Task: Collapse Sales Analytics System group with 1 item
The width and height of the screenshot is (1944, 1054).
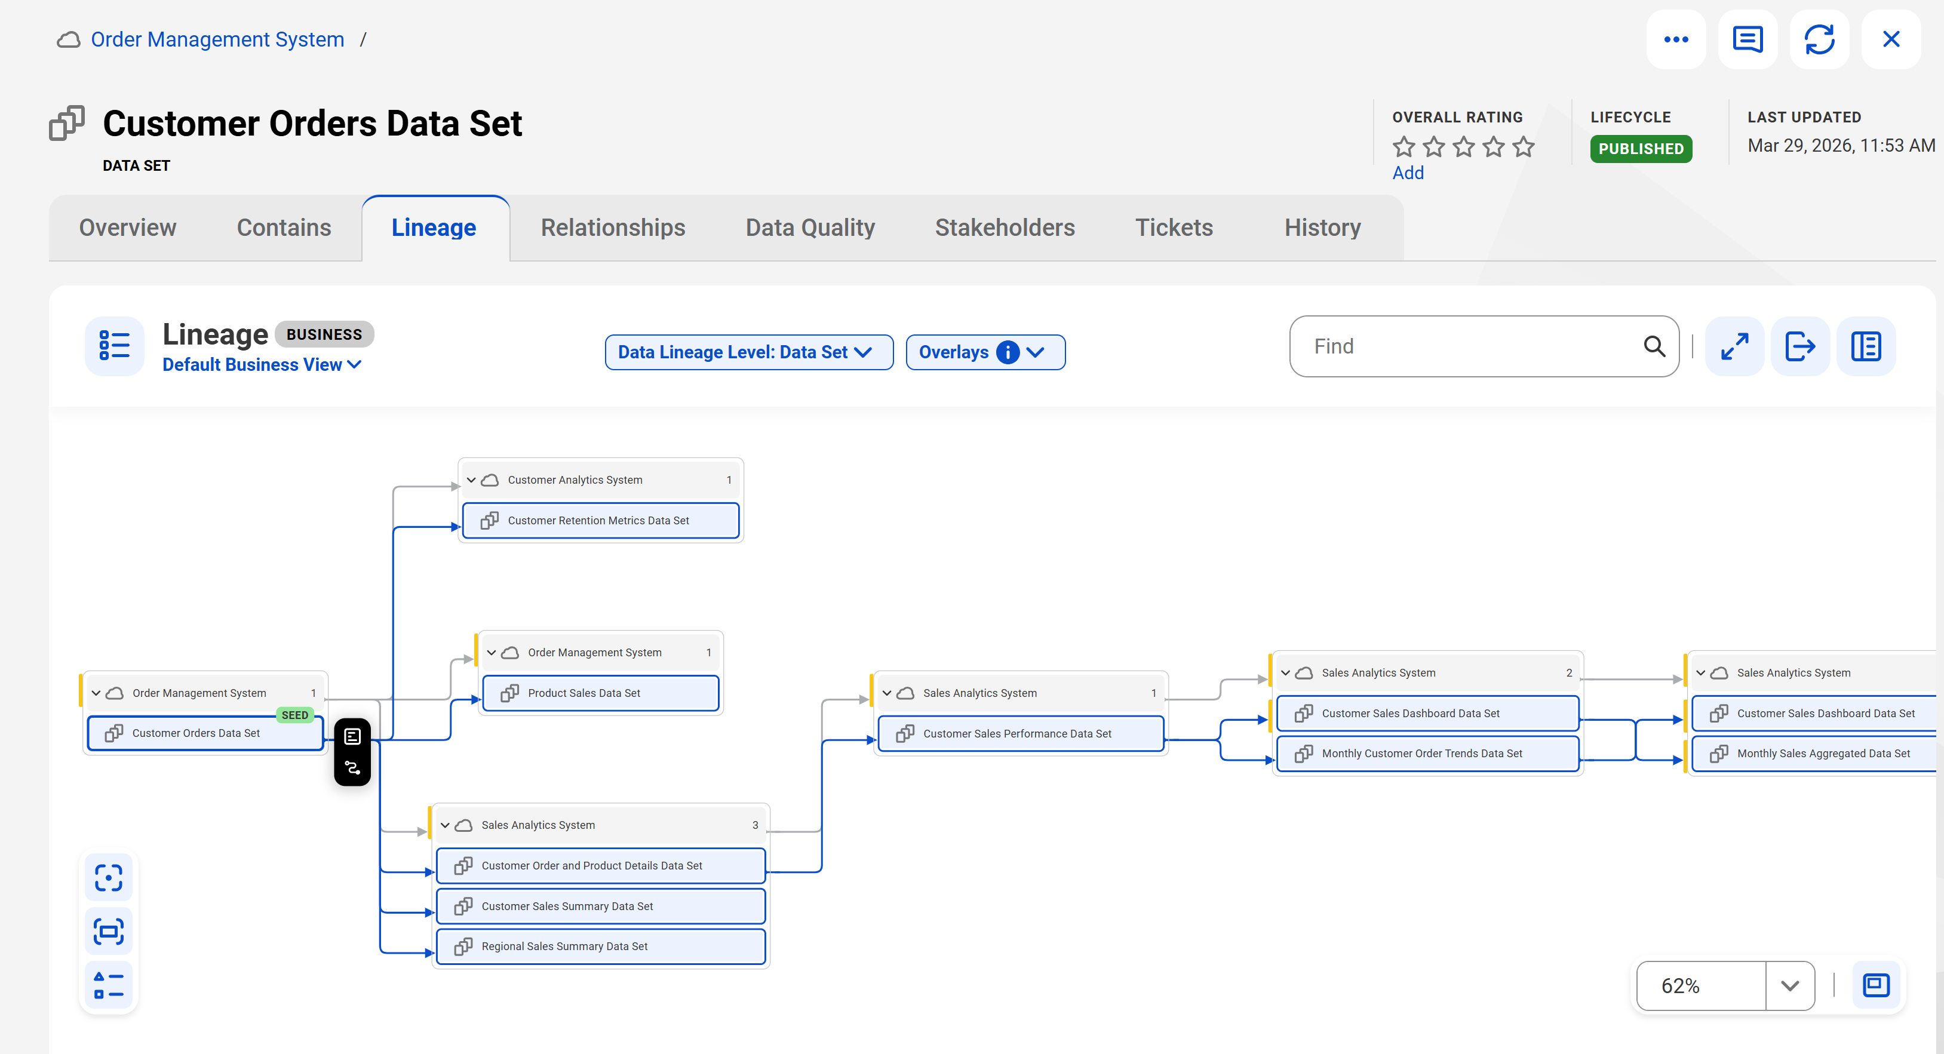Action: [x=887, y=693]
